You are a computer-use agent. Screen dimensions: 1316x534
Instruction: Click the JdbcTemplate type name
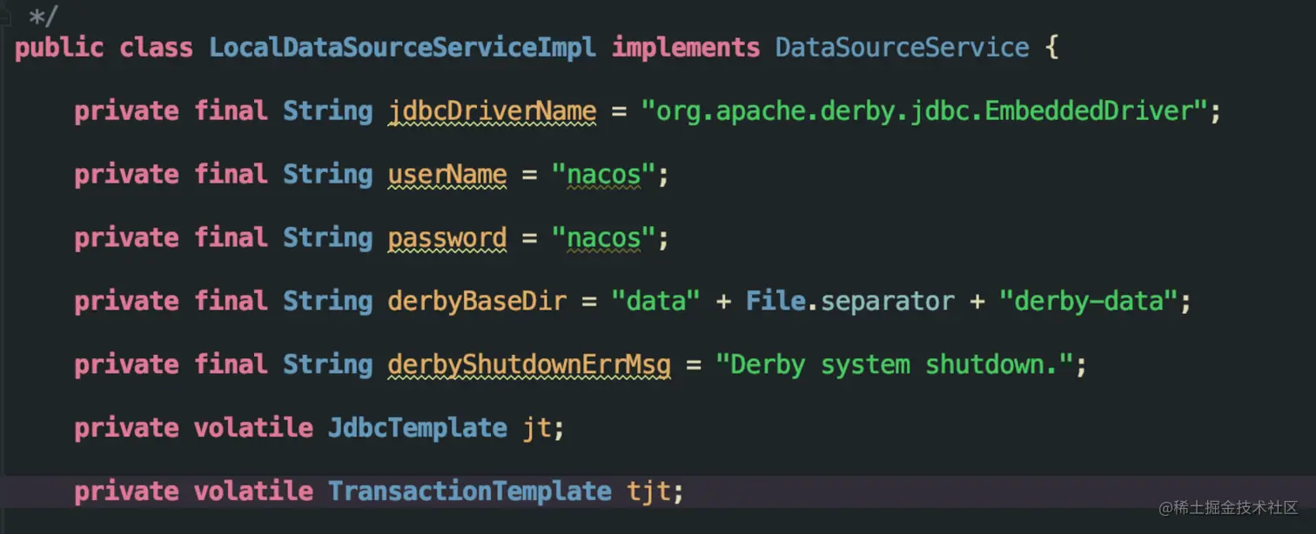418,428
